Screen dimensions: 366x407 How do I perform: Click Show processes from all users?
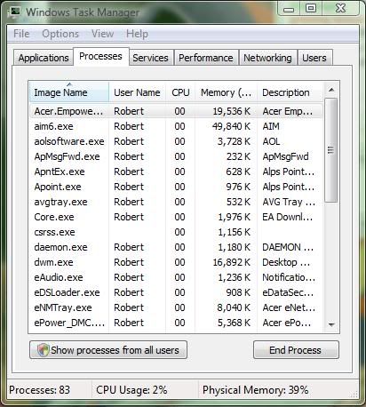(x=108, y=350)
